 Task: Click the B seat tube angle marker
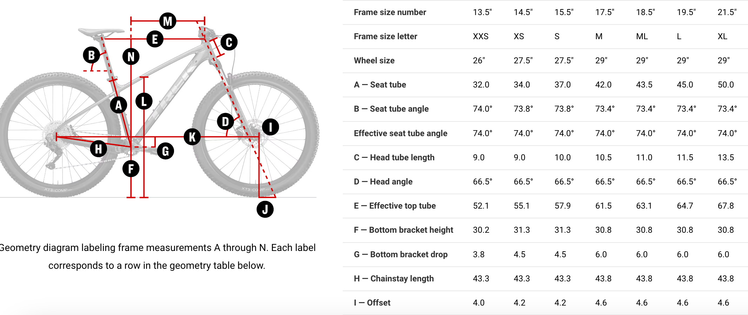(92, 55)
